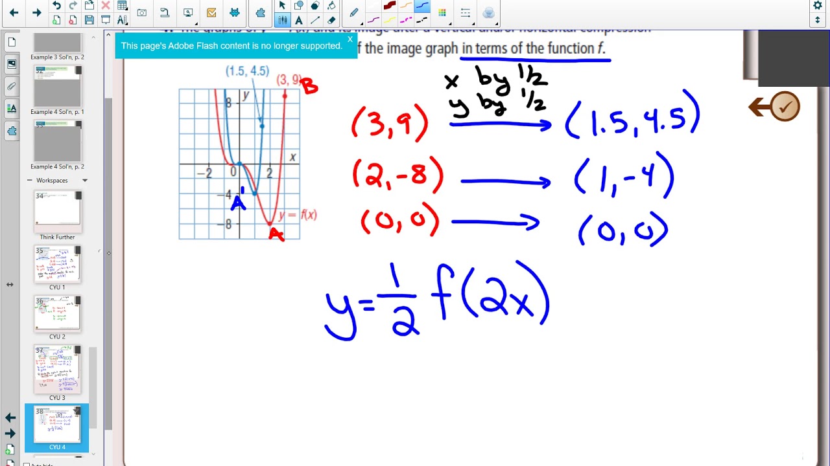Activate the Pens tool

[x=282, y=20]
